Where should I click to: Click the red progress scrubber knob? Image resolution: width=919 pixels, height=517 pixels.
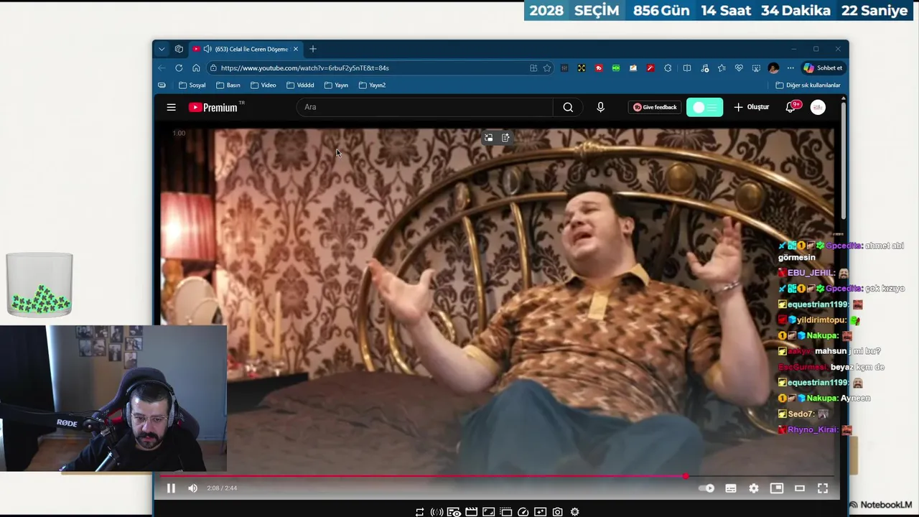(x=686, y=476)
